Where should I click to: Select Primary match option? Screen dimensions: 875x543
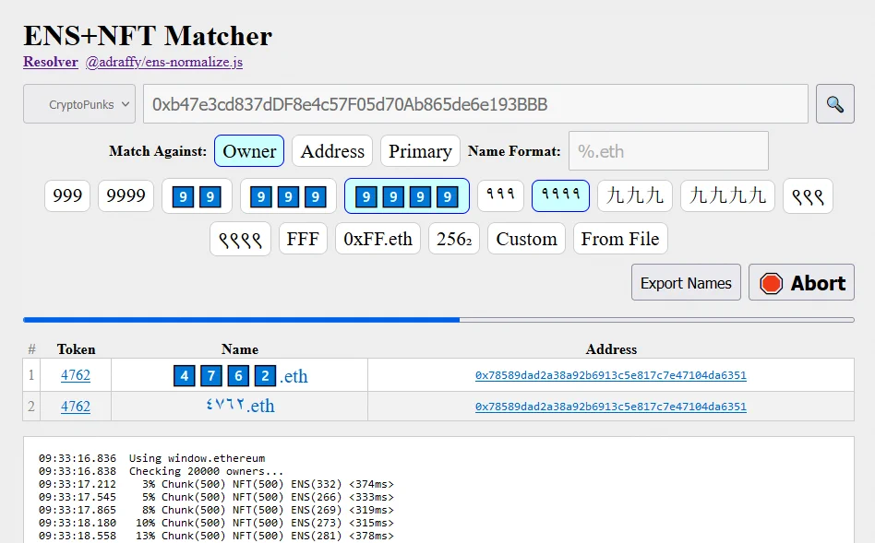click(420, 150)
